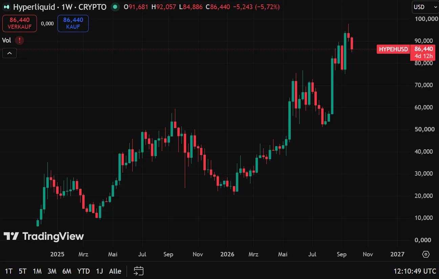Click the blue KAUF buy button
The width and height of the screenshot is (439, 279).
point(73,23)
